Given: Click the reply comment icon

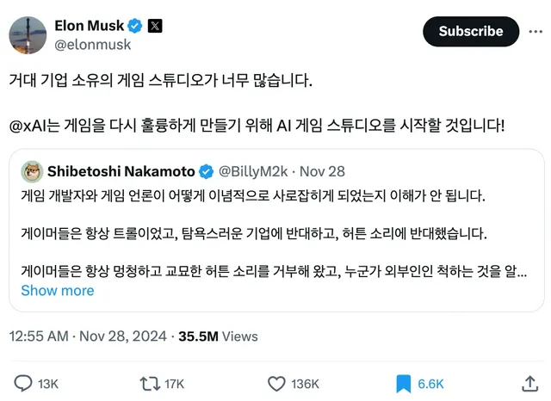Looking at the screenshot, I should click(x=25, y=383).
